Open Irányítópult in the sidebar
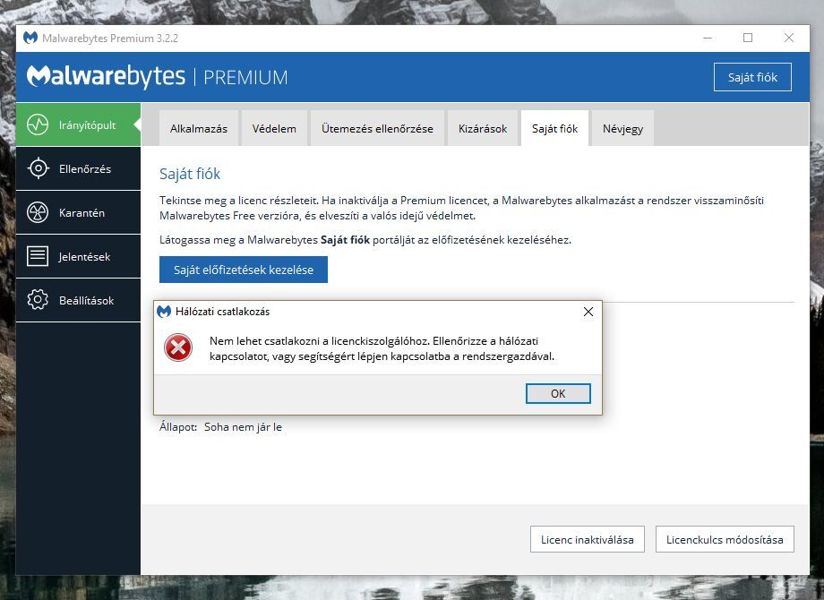 coord(78,125)
